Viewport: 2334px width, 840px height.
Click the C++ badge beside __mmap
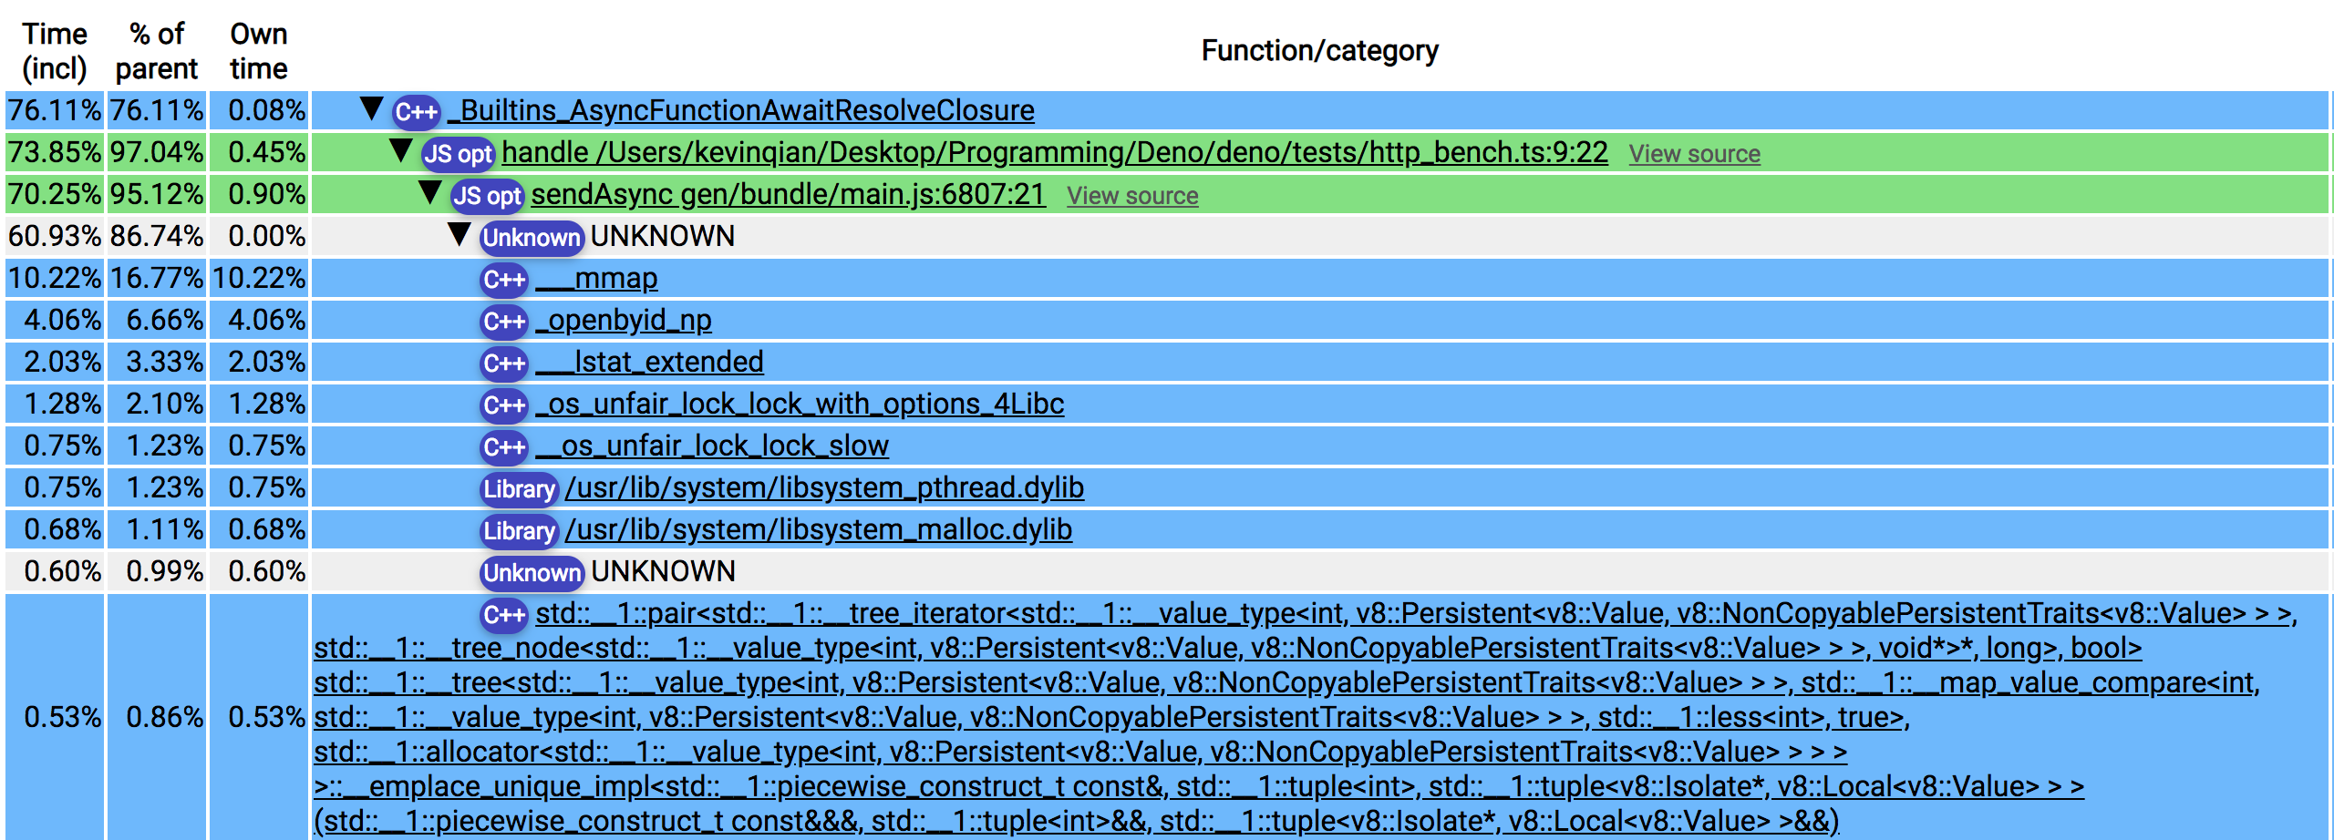point(506,279)
